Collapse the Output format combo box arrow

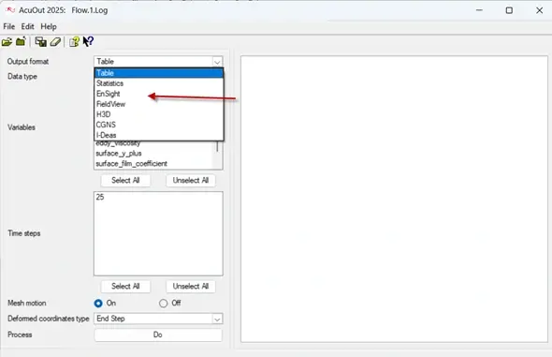[x=217, y=62]
